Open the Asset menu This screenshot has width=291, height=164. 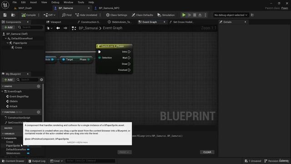(x=33, y=2)
